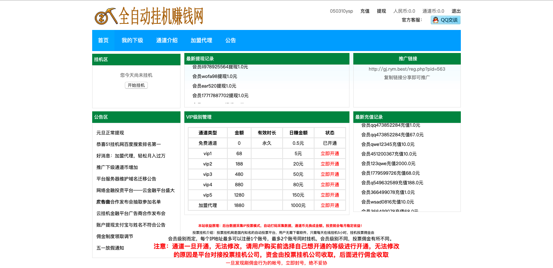The height and width of the screenshot is (268, 553).
Task: Click 充值 to recharge your account
Action: pos(364,11)
